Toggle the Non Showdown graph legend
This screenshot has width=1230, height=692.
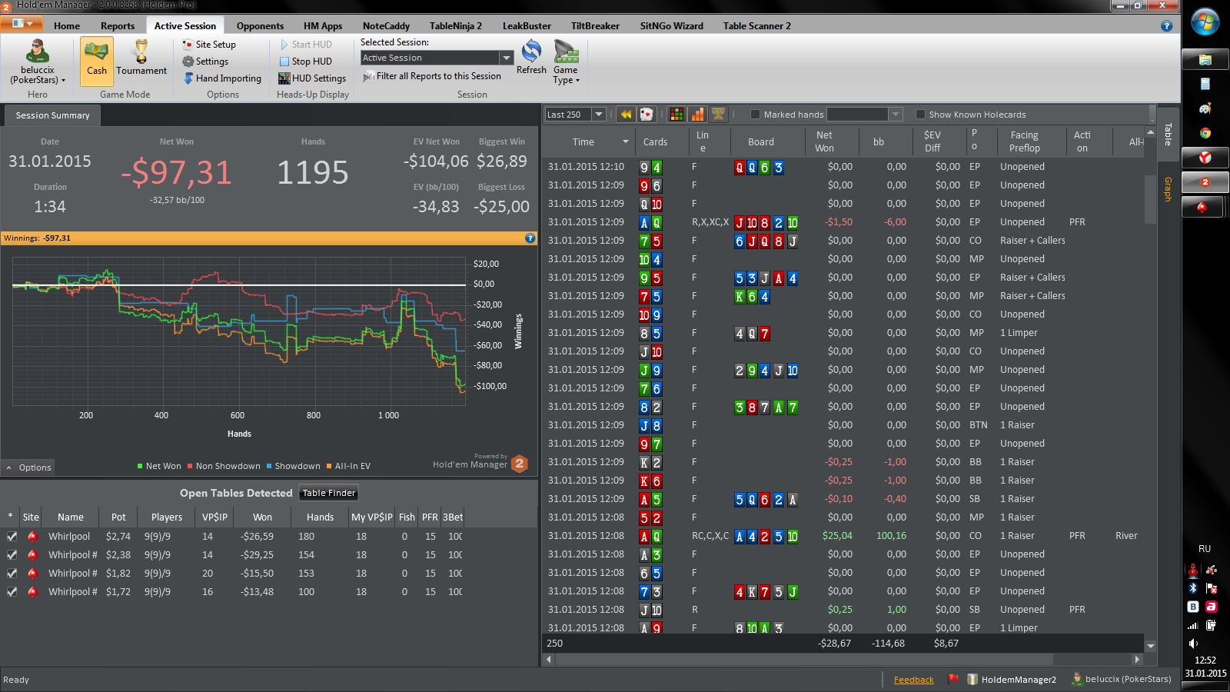[x=224, y=466]
